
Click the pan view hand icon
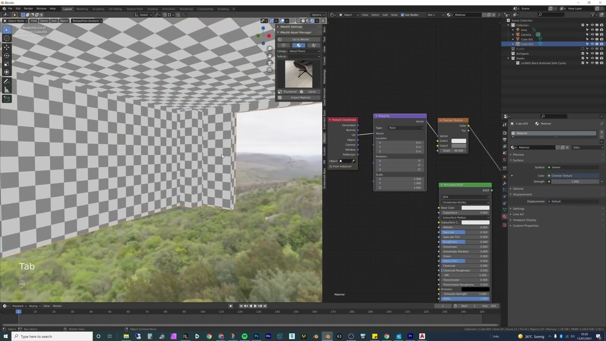click(x=270, y=56)
